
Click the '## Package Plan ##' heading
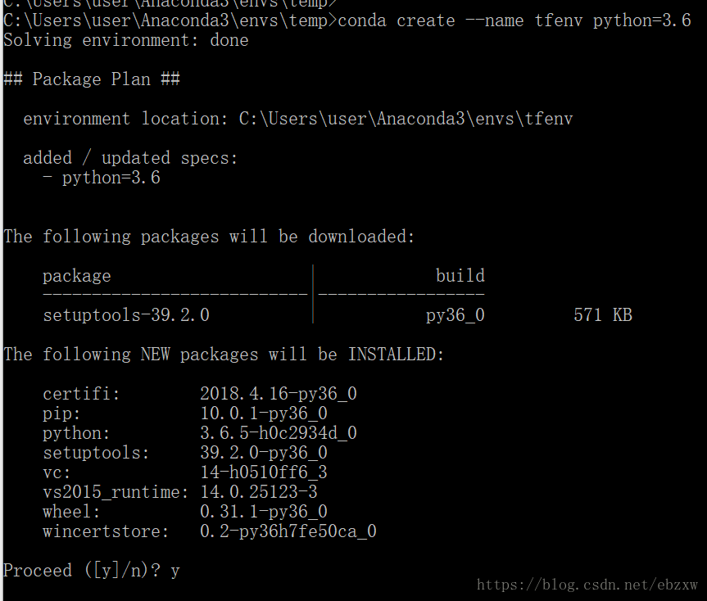[92, 79]
